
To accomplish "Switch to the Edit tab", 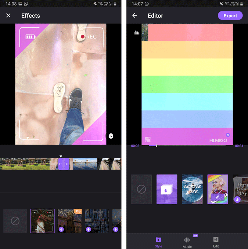I will tap(216, 242).
